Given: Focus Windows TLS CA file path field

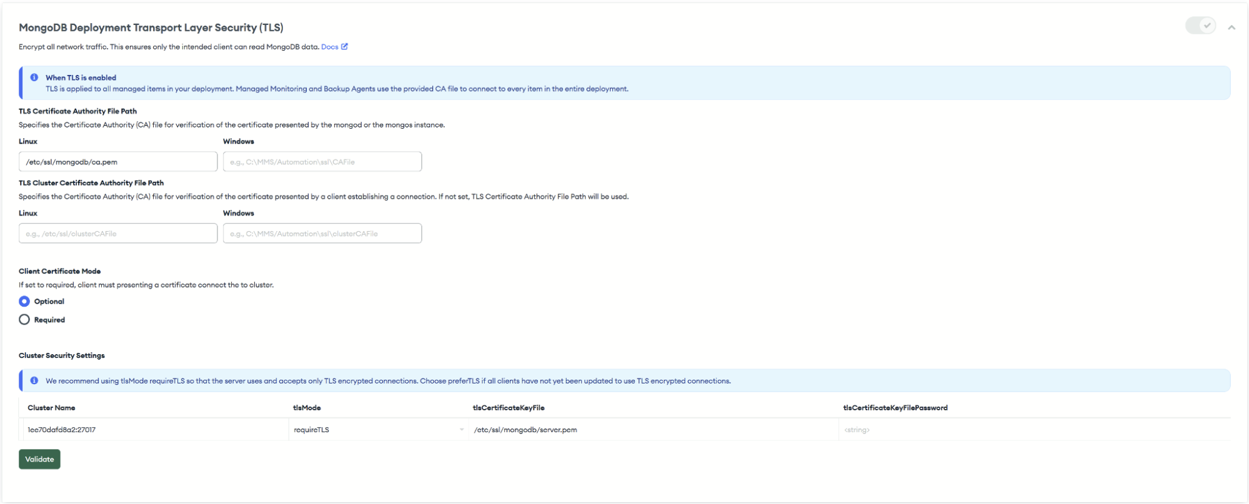Looking at the screenshot, I should pyautogui.click(x=322, y=162).
